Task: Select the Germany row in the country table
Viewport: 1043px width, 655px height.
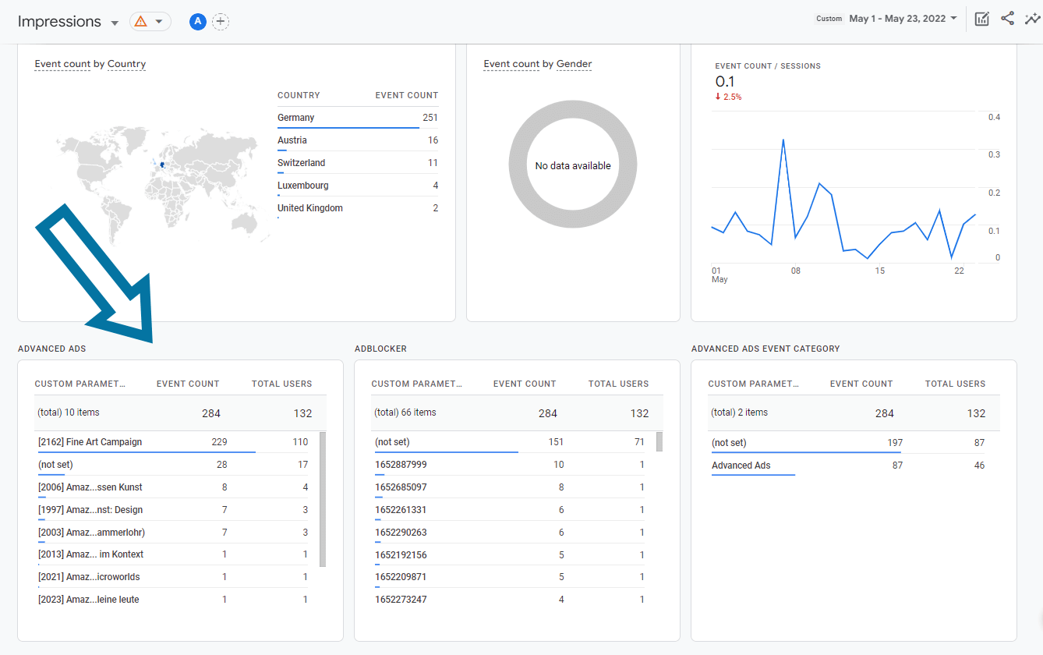Action: pyautogui.click(x=358, y=118)
